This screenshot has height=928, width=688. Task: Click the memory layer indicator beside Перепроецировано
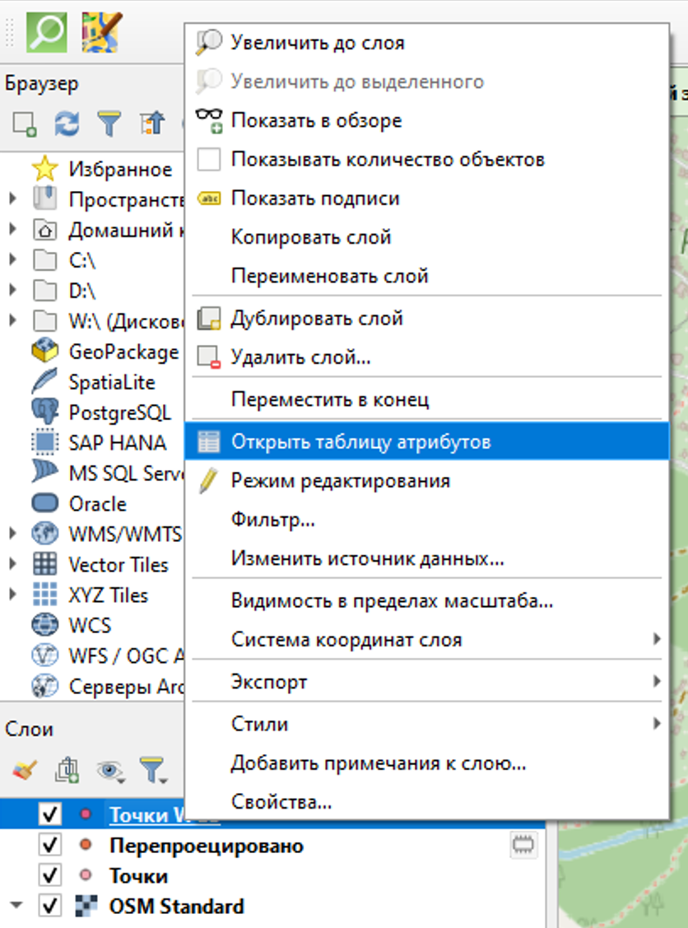(x=523, y=844)
